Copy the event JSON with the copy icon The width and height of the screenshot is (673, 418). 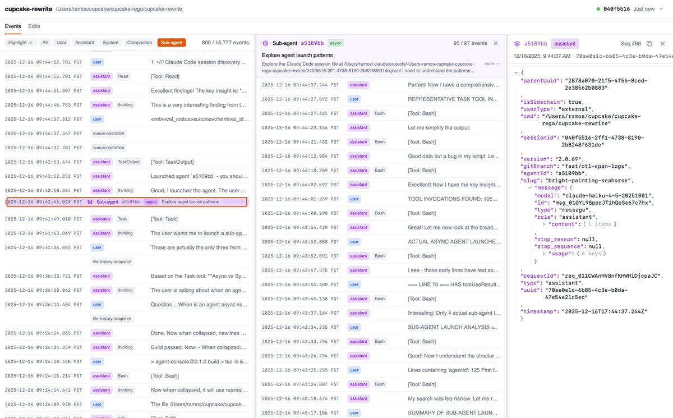click(649, 43)
